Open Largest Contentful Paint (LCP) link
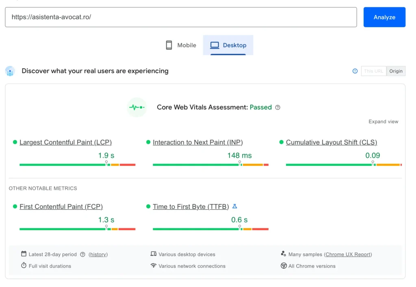 [65, 142]
